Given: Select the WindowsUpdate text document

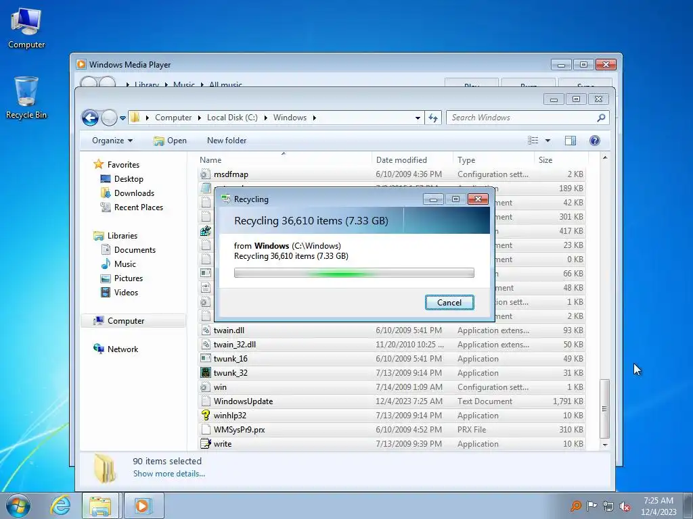Looking at the screenshot, I should (x=243, y=401).
